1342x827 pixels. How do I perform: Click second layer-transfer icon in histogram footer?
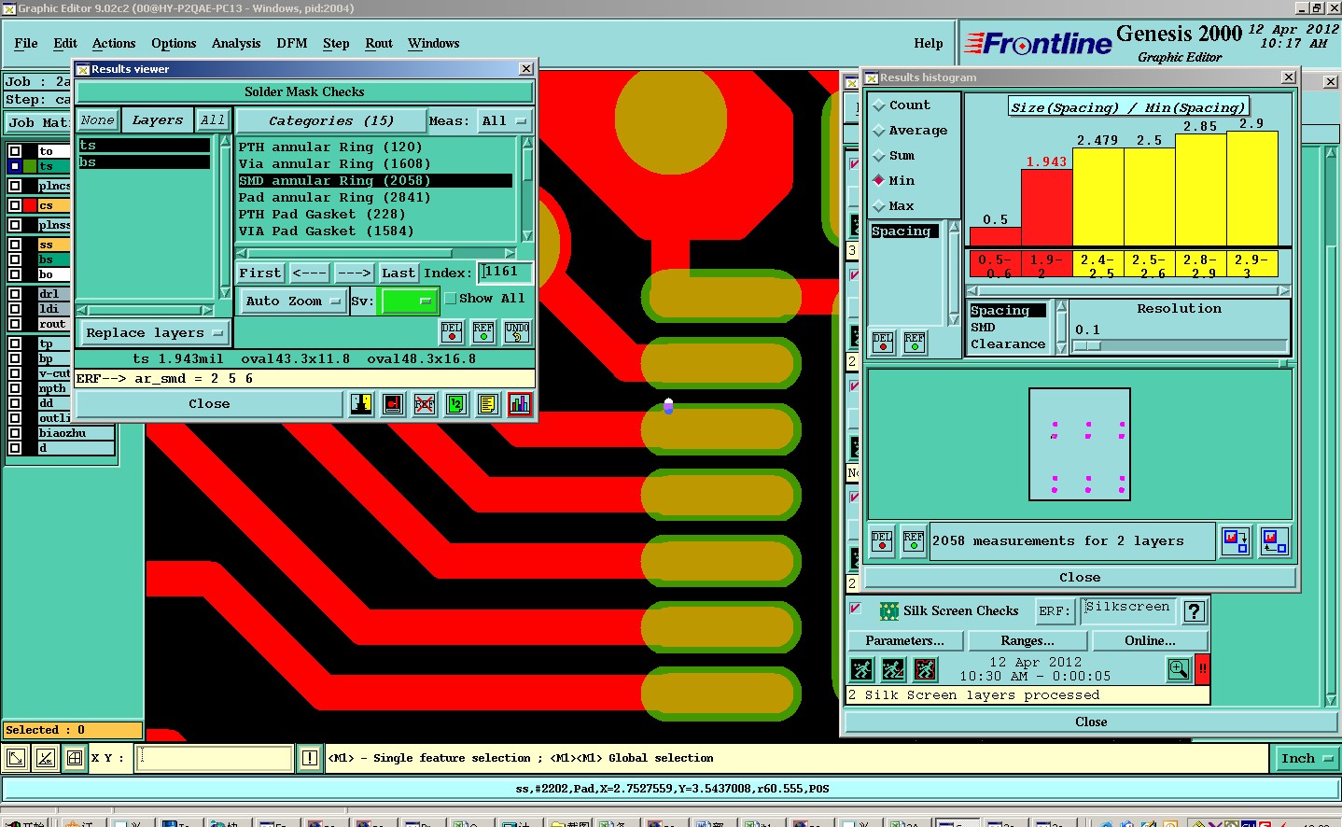[x=1274, y=541]
